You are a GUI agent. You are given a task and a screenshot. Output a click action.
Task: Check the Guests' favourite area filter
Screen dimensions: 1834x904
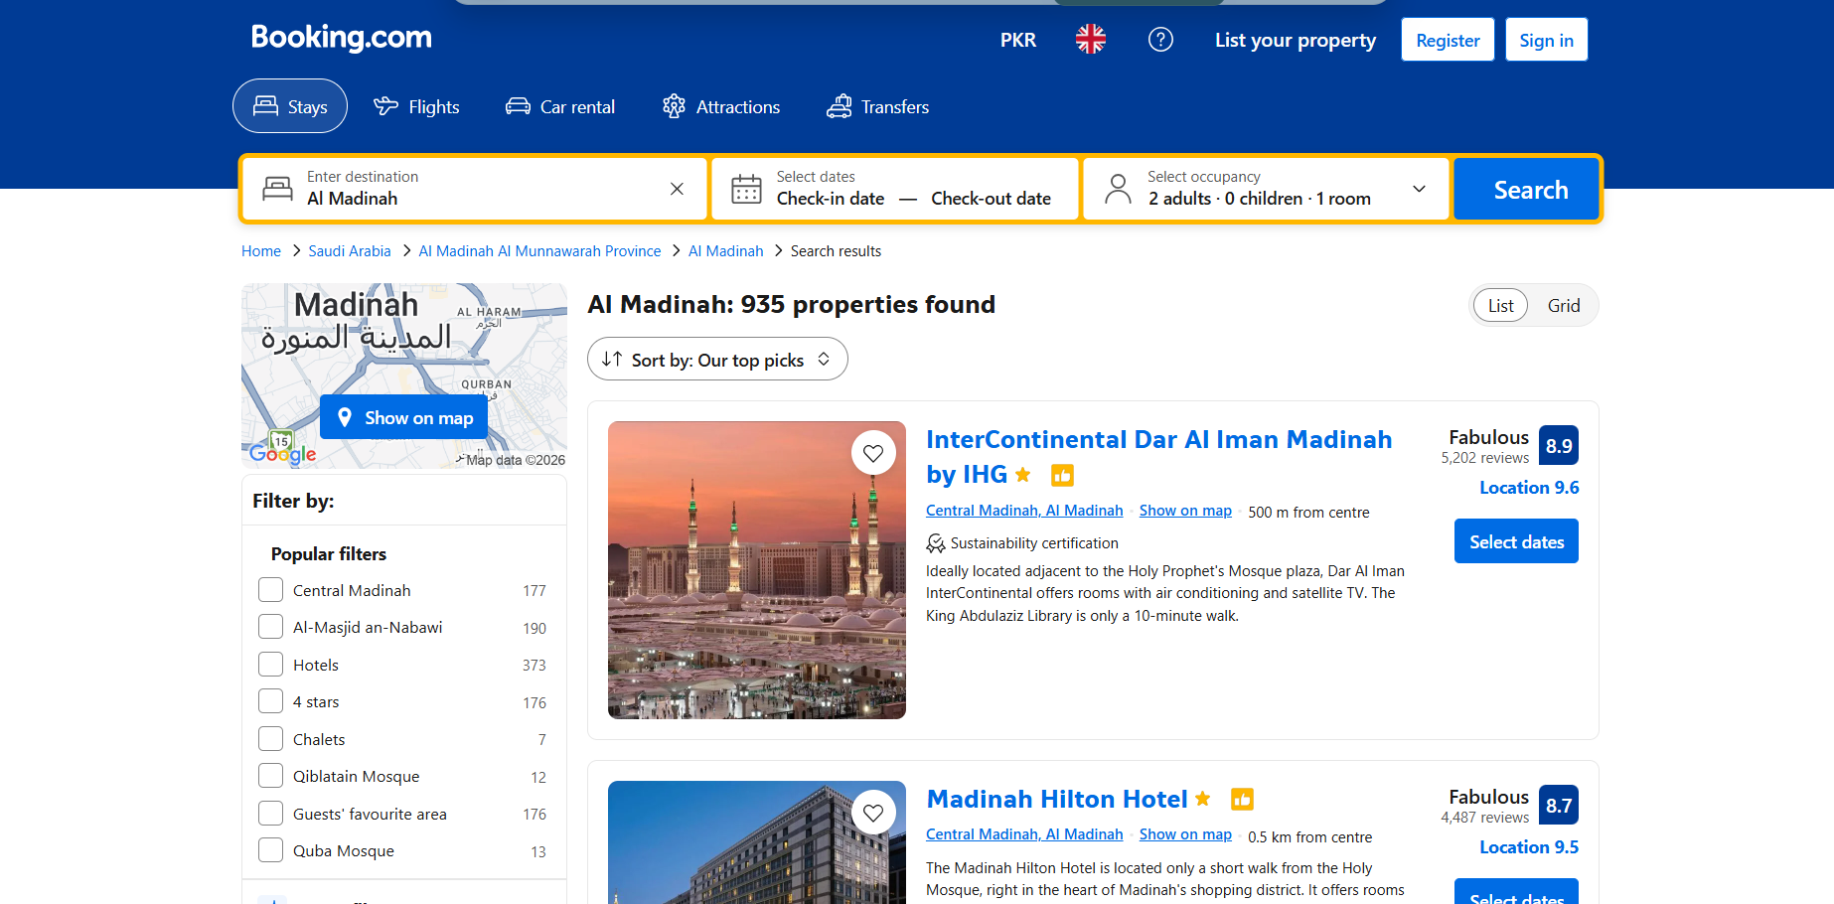[270, 814]
